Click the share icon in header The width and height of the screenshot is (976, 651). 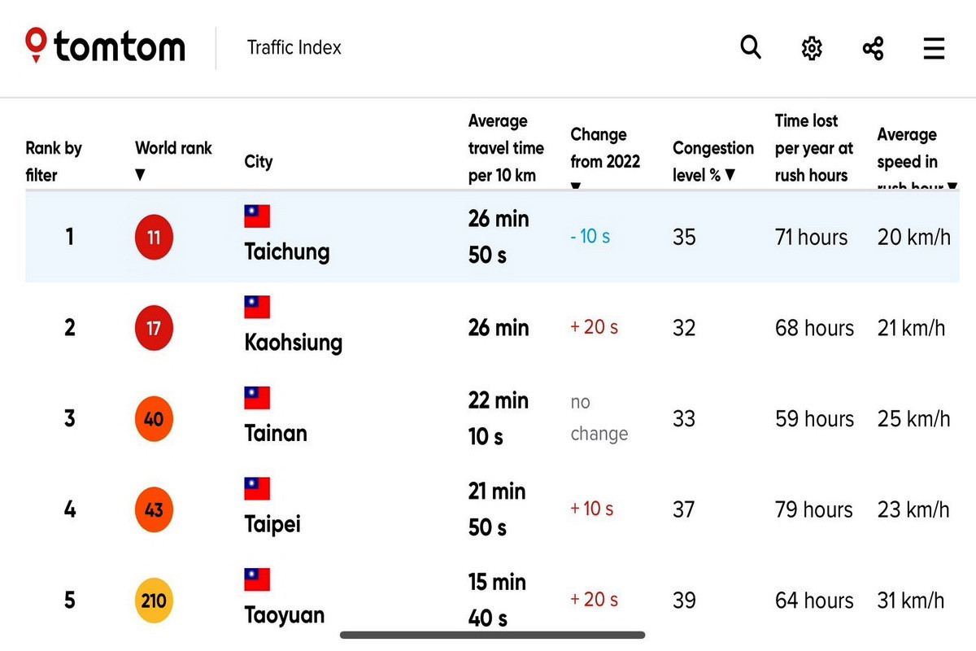(x=873, y=48)
